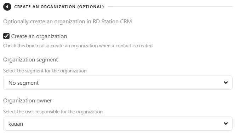Click the checkmark inside the dark checkbox

click(6, 36)
